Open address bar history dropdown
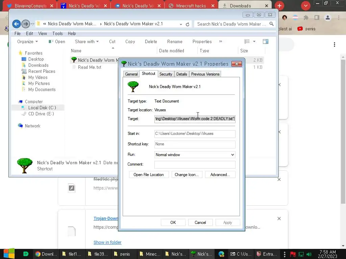 tap(181, 24)
